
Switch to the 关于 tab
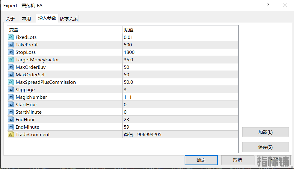10,19
